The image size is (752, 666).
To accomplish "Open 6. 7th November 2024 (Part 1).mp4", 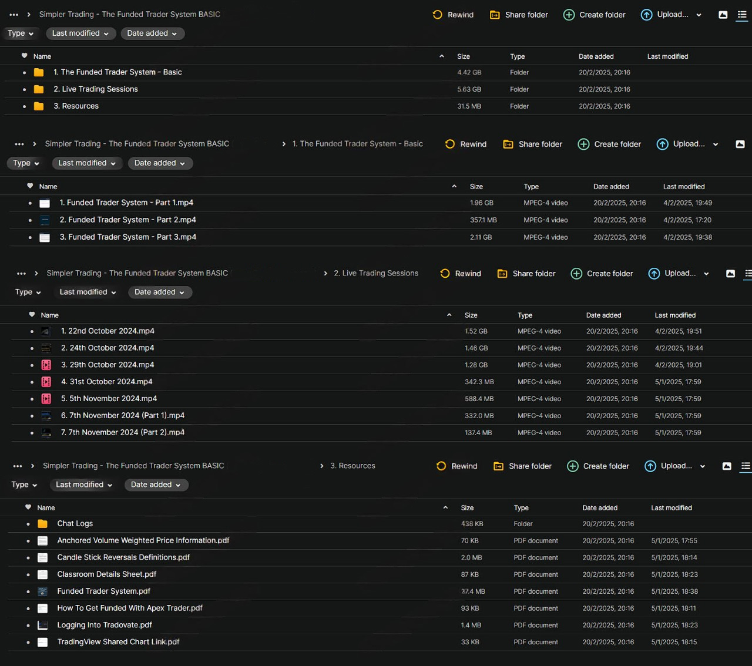I will click(x=123, y=416).
